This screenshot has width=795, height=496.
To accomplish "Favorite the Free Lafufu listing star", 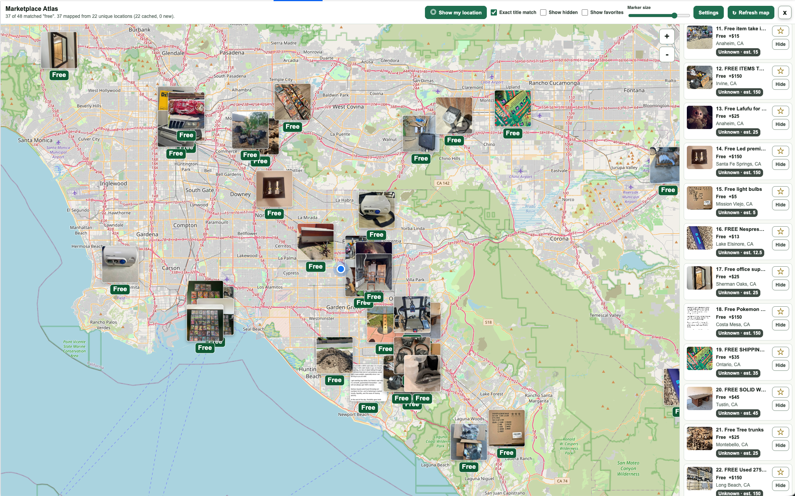I will [x=780, y=111].
